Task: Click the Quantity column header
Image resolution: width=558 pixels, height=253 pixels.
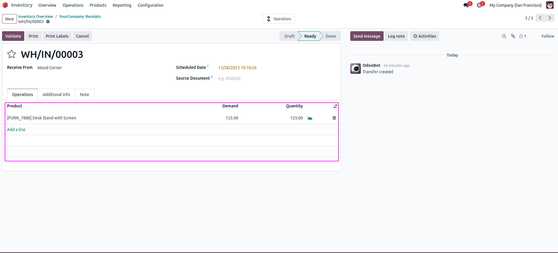Action: click(294, 106)
